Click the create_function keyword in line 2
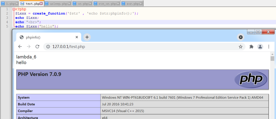276x119 pixels. [x=49, y=13]
